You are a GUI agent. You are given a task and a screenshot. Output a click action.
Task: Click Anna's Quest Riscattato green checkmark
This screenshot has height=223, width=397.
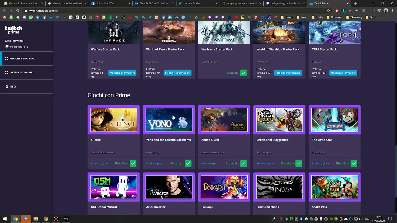click(x=243, y=163)
